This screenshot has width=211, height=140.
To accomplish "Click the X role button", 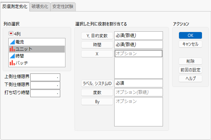I will (97, 54).
